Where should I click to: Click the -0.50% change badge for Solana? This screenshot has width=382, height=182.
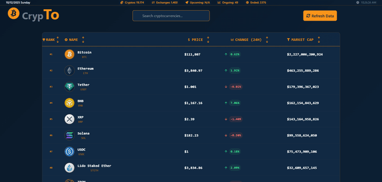(236, 135)
